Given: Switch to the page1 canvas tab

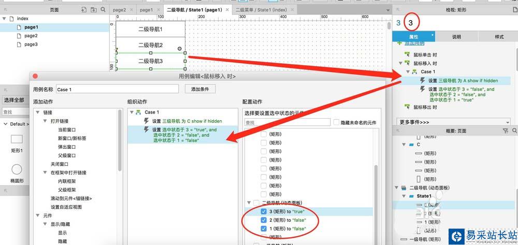Looking at the screenshot, I should [146, 10].
